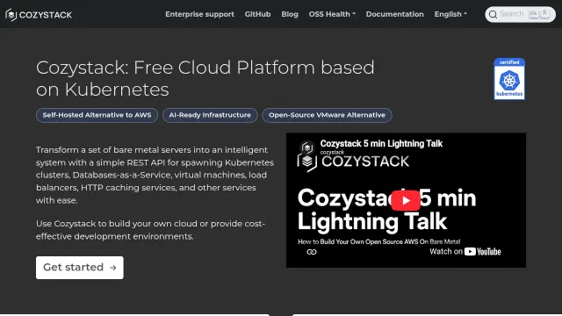The image size is (562, 316).
Task: Expand the OSS Health dropdown
Action: coord(332,14)
